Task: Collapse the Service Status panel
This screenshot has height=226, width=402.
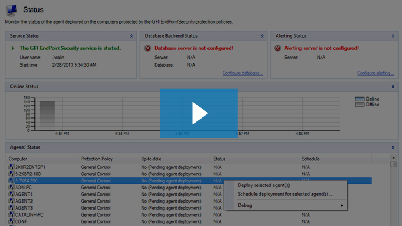Action: (131, 36)
